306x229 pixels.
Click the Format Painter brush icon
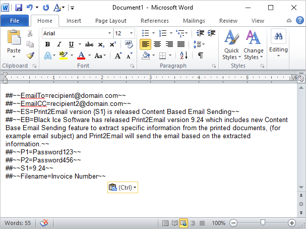30,55
